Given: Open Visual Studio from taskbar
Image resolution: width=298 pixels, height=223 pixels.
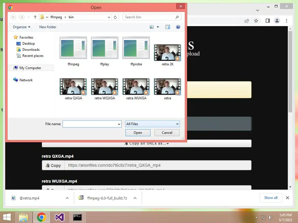Looking at the screenshot, I should 59,217.
